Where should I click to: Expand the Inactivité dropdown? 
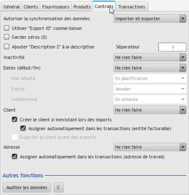pyautogui.click(x=150, y=57)
